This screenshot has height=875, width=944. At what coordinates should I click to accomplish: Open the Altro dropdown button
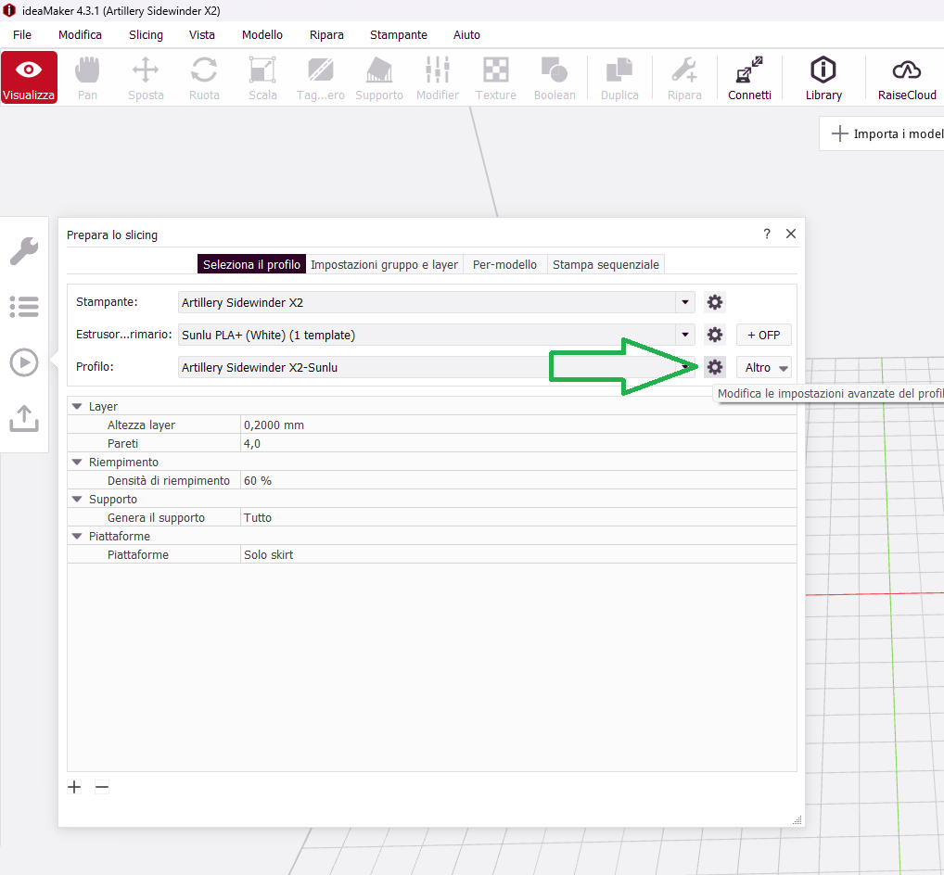pos(764,367)
